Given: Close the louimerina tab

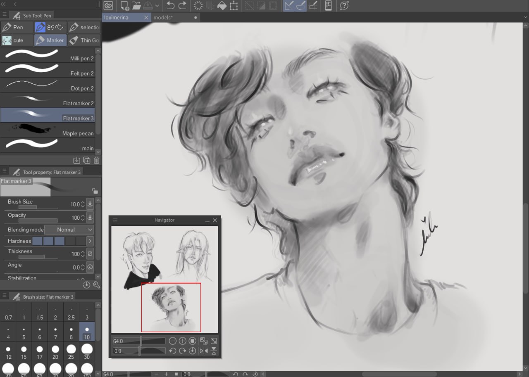Looking at the screenshot, I should (x=146, y=17).
